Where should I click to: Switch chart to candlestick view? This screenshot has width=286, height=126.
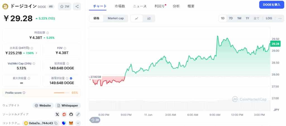[x=149, y=18]
